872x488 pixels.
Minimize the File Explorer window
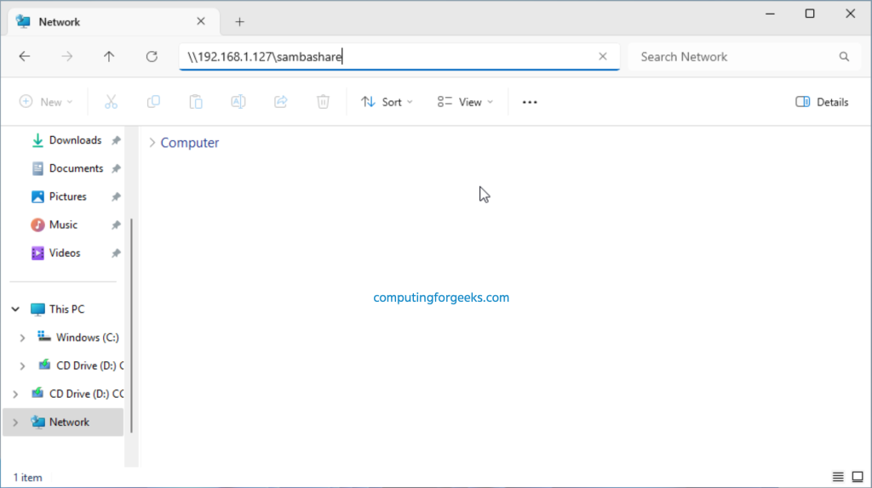click(x=770, y=14)
